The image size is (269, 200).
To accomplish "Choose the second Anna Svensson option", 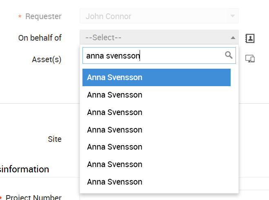I will coord(115,95).
